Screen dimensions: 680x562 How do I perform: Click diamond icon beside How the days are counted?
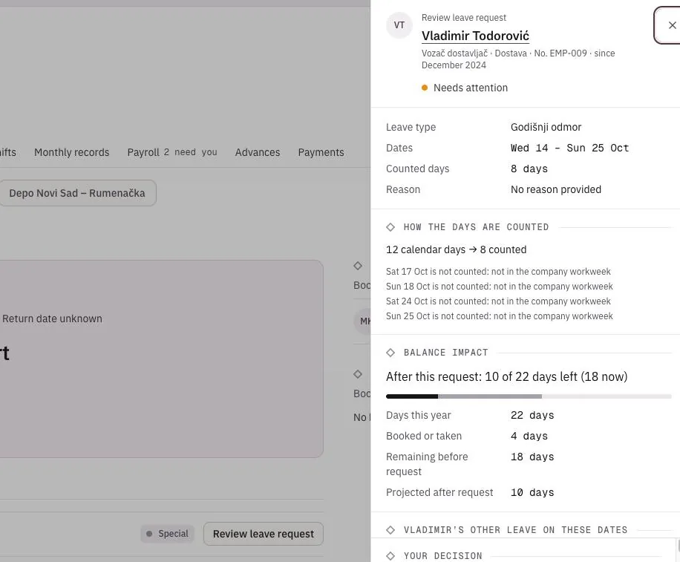pyautogui.click(x=390, y=226)
